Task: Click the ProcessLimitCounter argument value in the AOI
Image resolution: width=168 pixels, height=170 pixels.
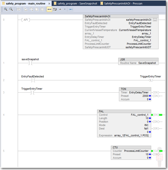Action: 139,44
